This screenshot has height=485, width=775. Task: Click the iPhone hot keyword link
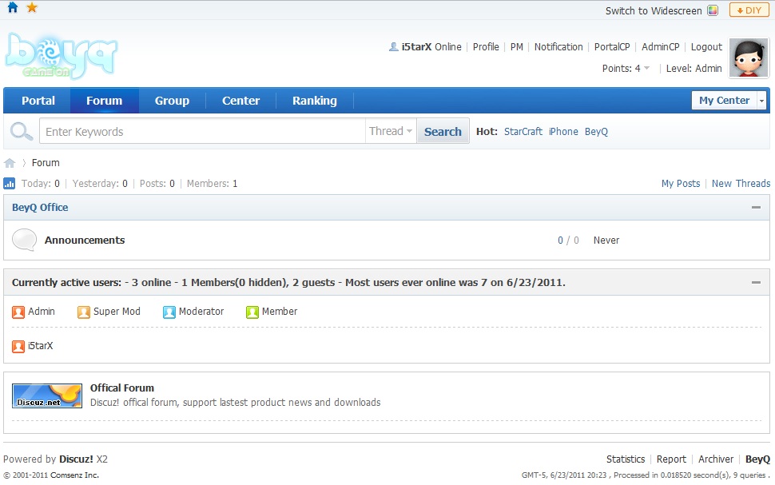tap(563, 132)
